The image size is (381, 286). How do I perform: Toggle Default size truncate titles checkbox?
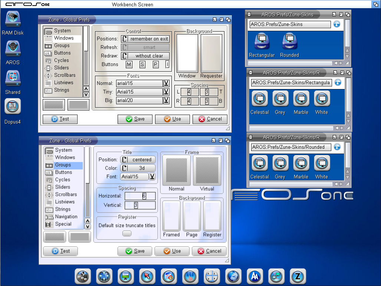point(127,233)
